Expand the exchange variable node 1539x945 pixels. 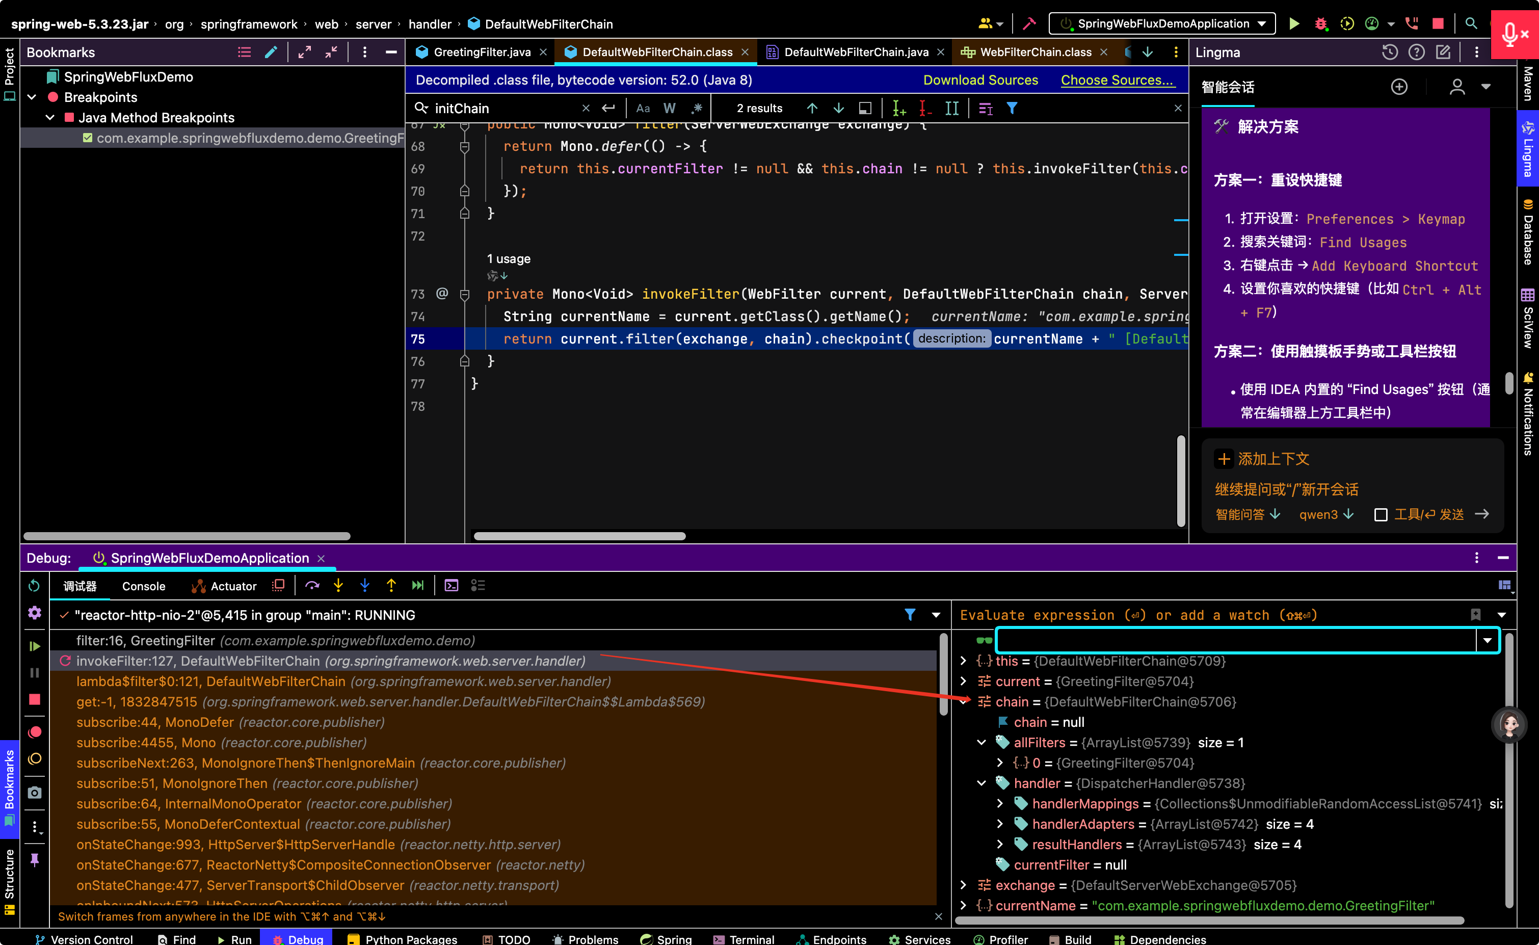point(964,885)
